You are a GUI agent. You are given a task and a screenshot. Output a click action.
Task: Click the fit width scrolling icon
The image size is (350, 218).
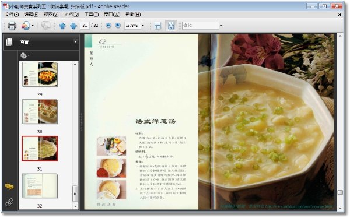(x=158, y=26)
